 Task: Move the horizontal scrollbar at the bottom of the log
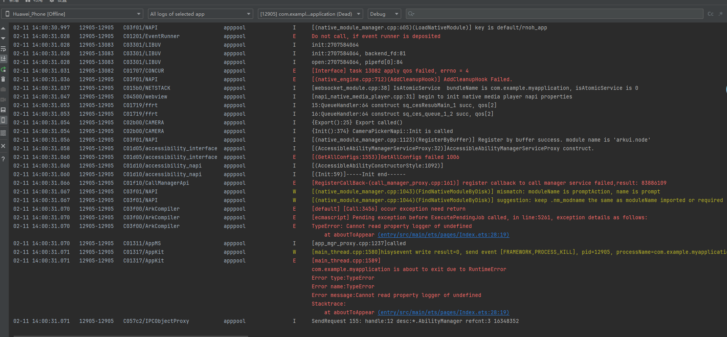point(131,336)
